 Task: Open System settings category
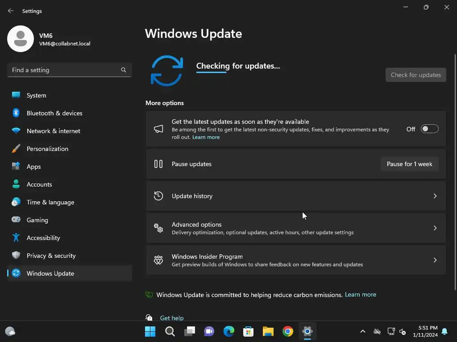[70, 95]
